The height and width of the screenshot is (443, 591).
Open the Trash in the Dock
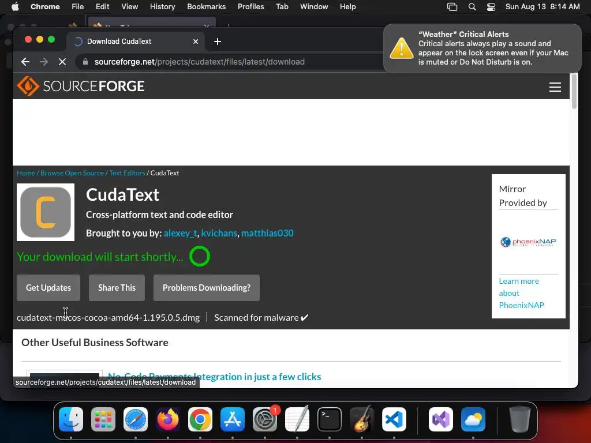[x=520, y=419]
